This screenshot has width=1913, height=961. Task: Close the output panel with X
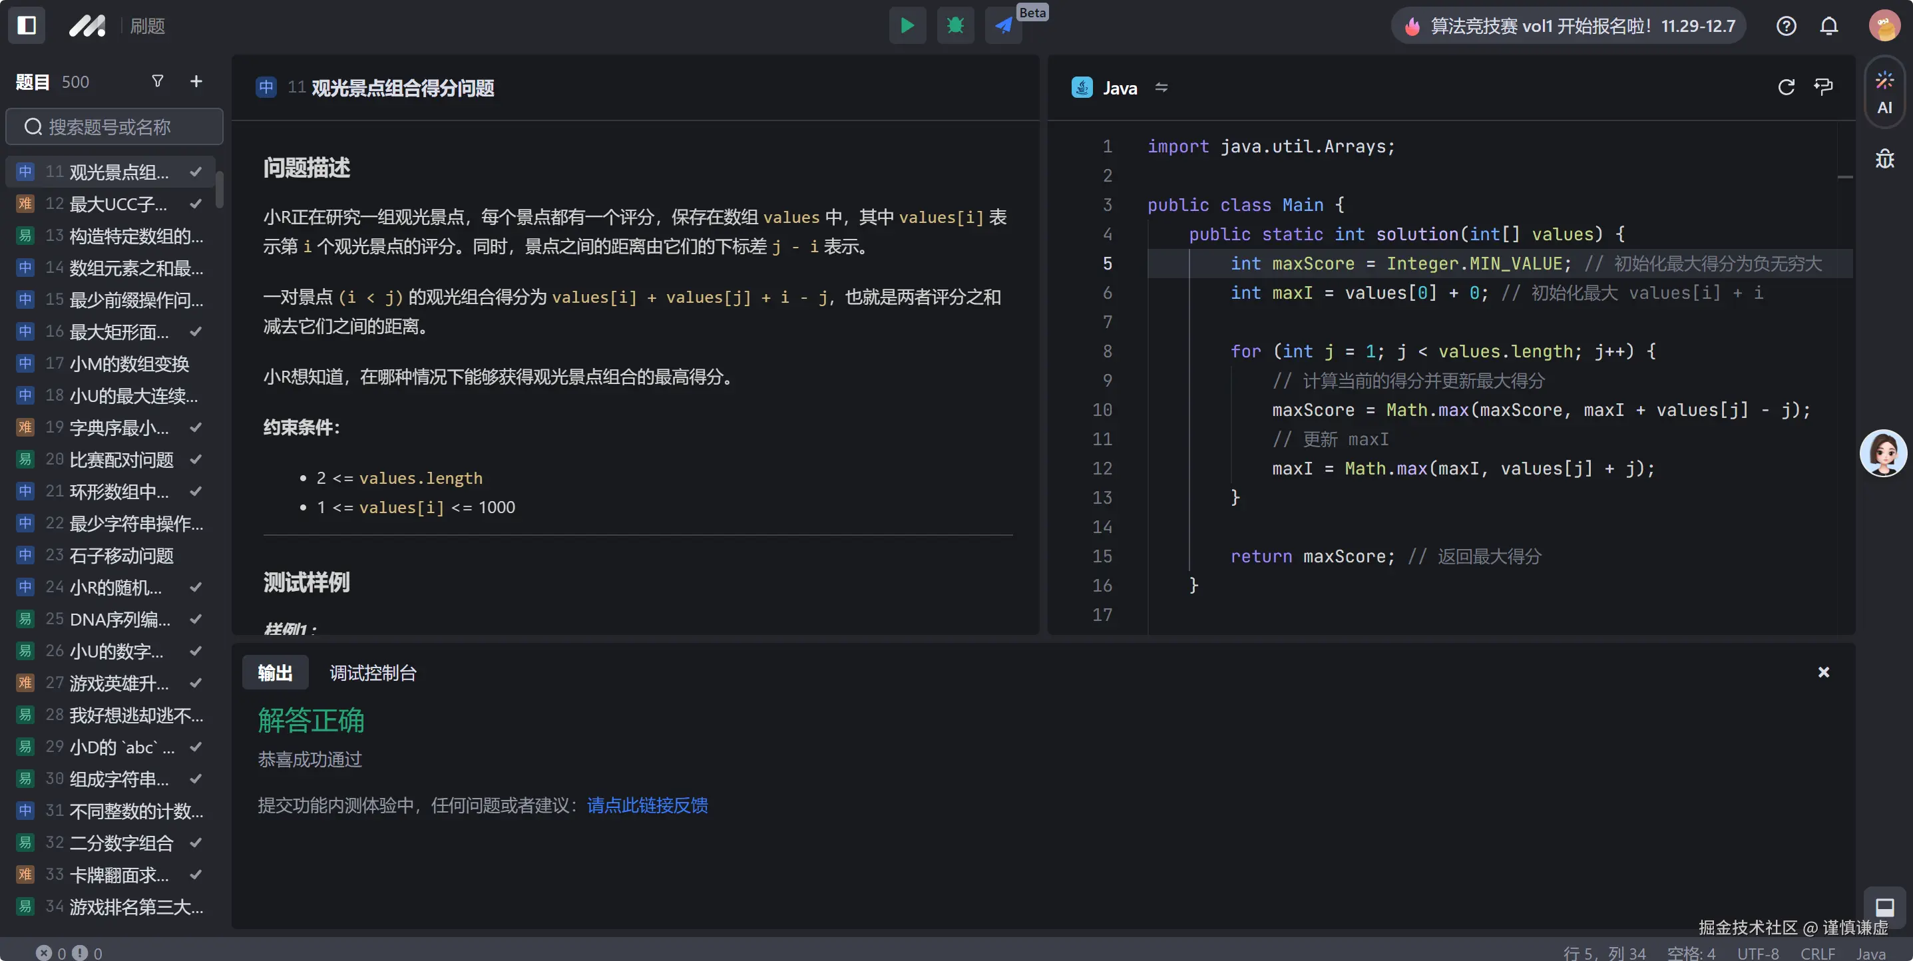click(x=1823, y=672)
